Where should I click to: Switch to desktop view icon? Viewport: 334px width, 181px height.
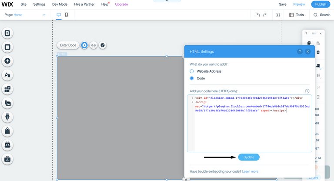59,15
